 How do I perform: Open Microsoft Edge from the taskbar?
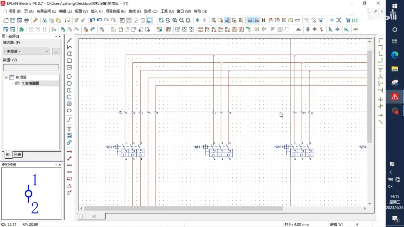395,55
